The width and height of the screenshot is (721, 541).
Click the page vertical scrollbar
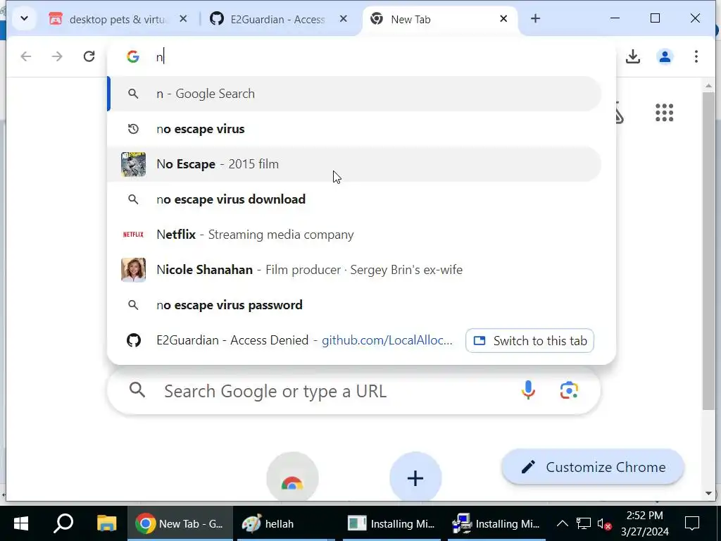(x=708, y=251)
